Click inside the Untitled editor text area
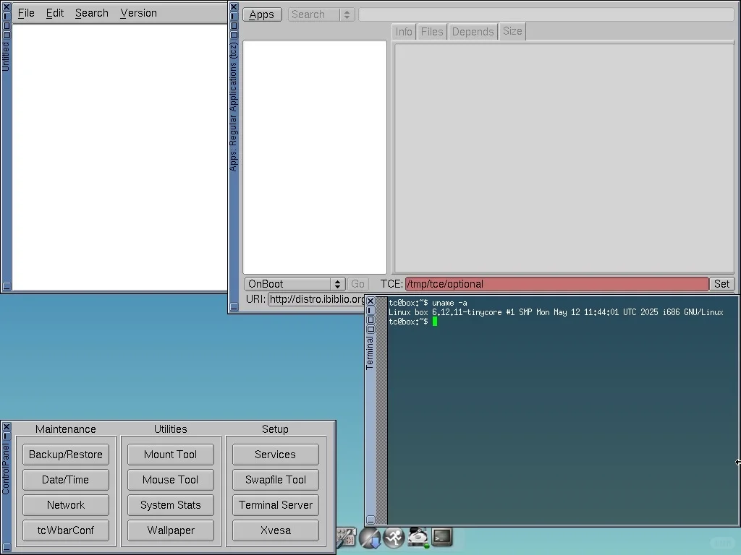The height and width of the screenshot is (555, 741). point(119,157)
